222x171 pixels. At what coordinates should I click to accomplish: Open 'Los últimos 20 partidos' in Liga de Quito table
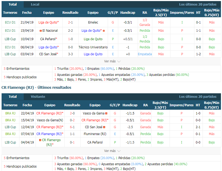(198, 4)
